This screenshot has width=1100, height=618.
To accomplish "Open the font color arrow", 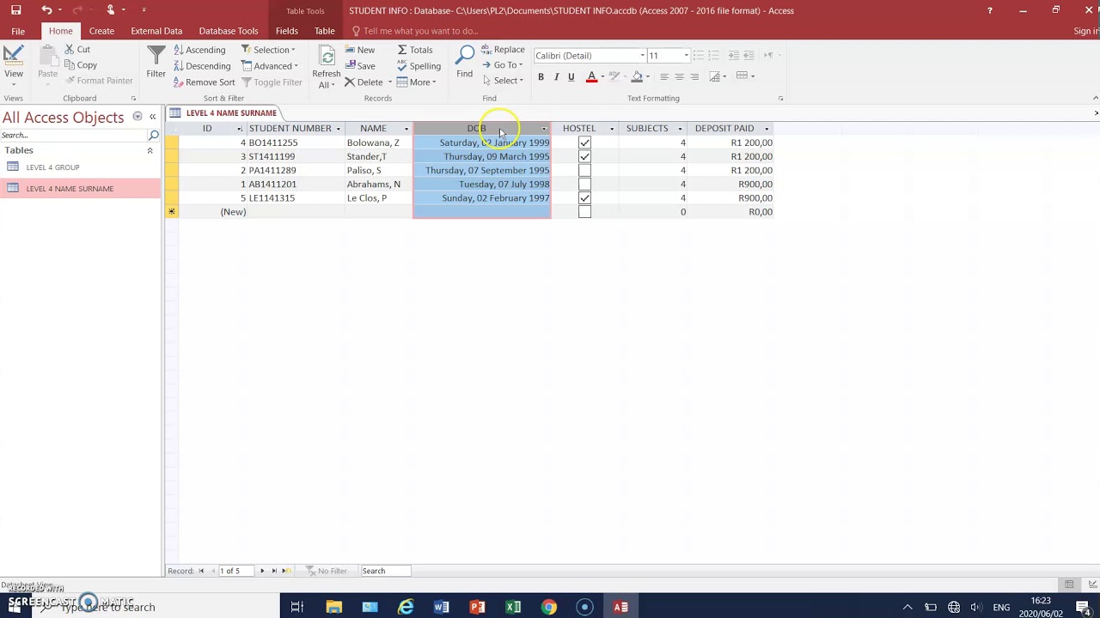I will coord(602,77).
